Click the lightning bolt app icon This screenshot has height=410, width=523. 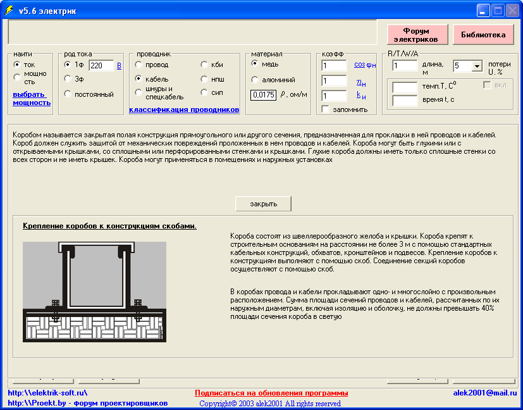tap(8, 11)
